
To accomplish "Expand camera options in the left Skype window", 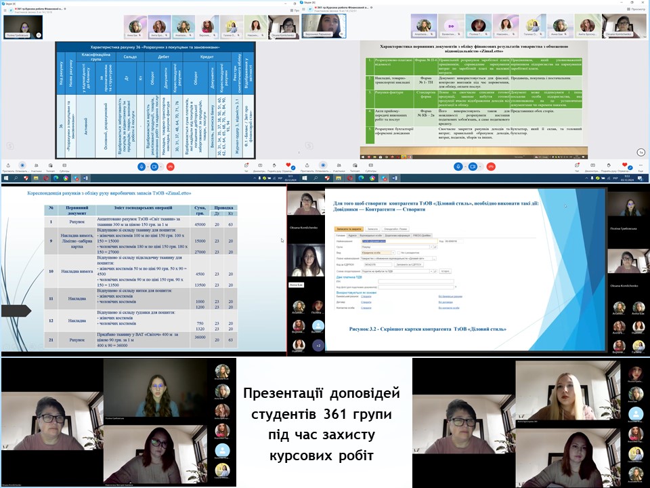I will pyautogui.click(x=160, y=167).
